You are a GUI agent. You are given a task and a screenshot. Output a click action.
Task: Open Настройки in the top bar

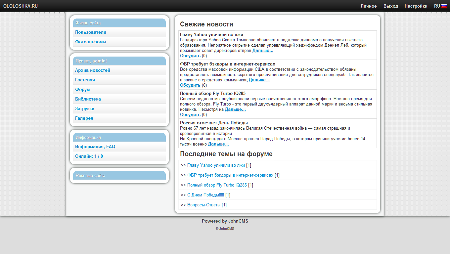416,6
